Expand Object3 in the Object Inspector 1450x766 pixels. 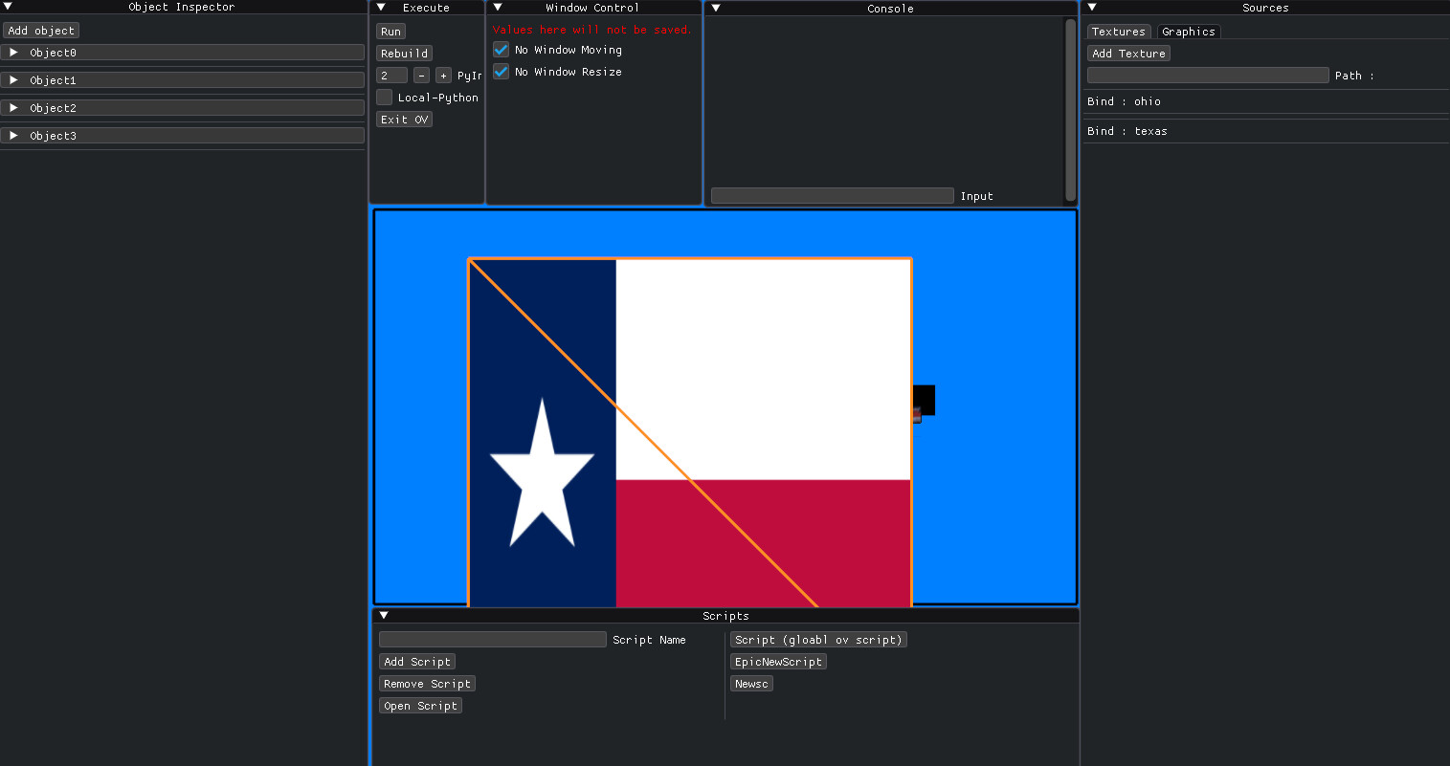click(x=13, y=135)
